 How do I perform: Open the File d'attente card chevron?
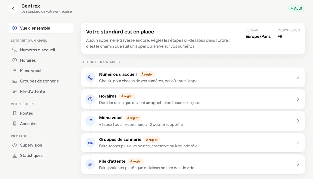pos(298,164)
